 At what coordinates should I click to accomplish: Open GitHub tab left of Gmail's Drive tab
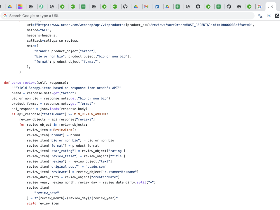[125, 7]
